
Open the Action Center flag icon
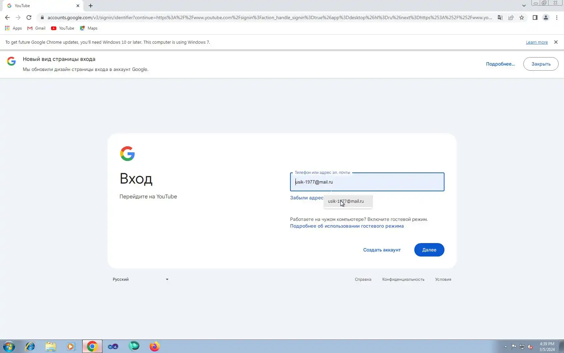[514, 347]
